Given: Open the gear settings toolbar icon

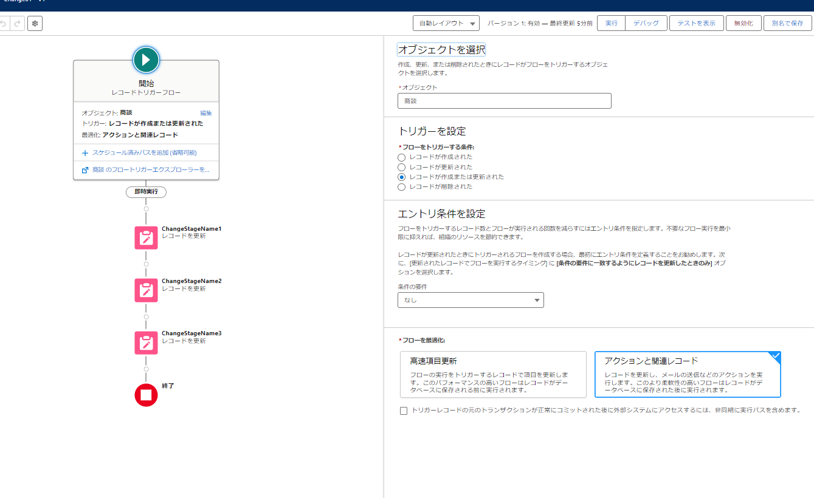Looking at the screenshot, I should point(35,23).
